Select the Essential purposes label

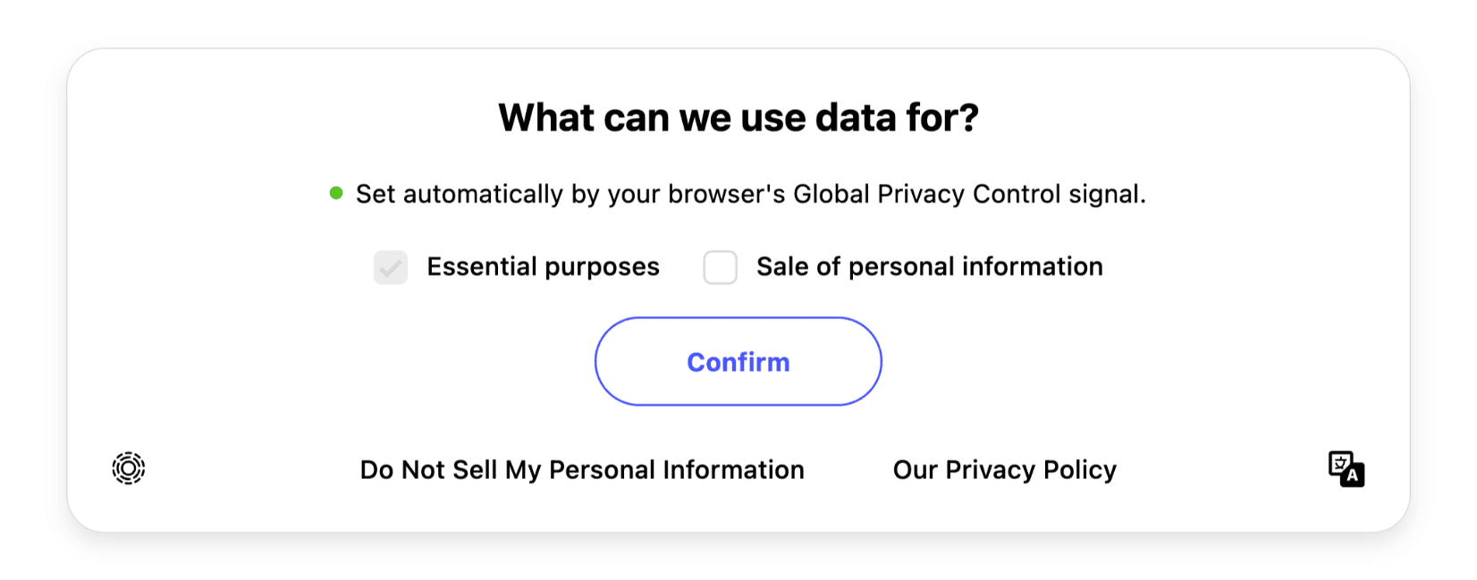[542, 265]
